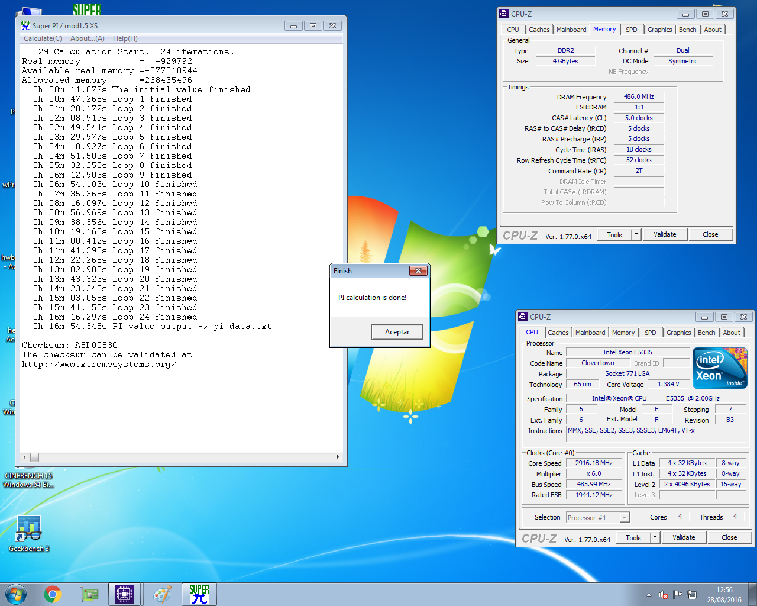The image size is (757, 606).
Task: Open Caches tab in the CPU-Z CPU window
Action: (558, 333)
